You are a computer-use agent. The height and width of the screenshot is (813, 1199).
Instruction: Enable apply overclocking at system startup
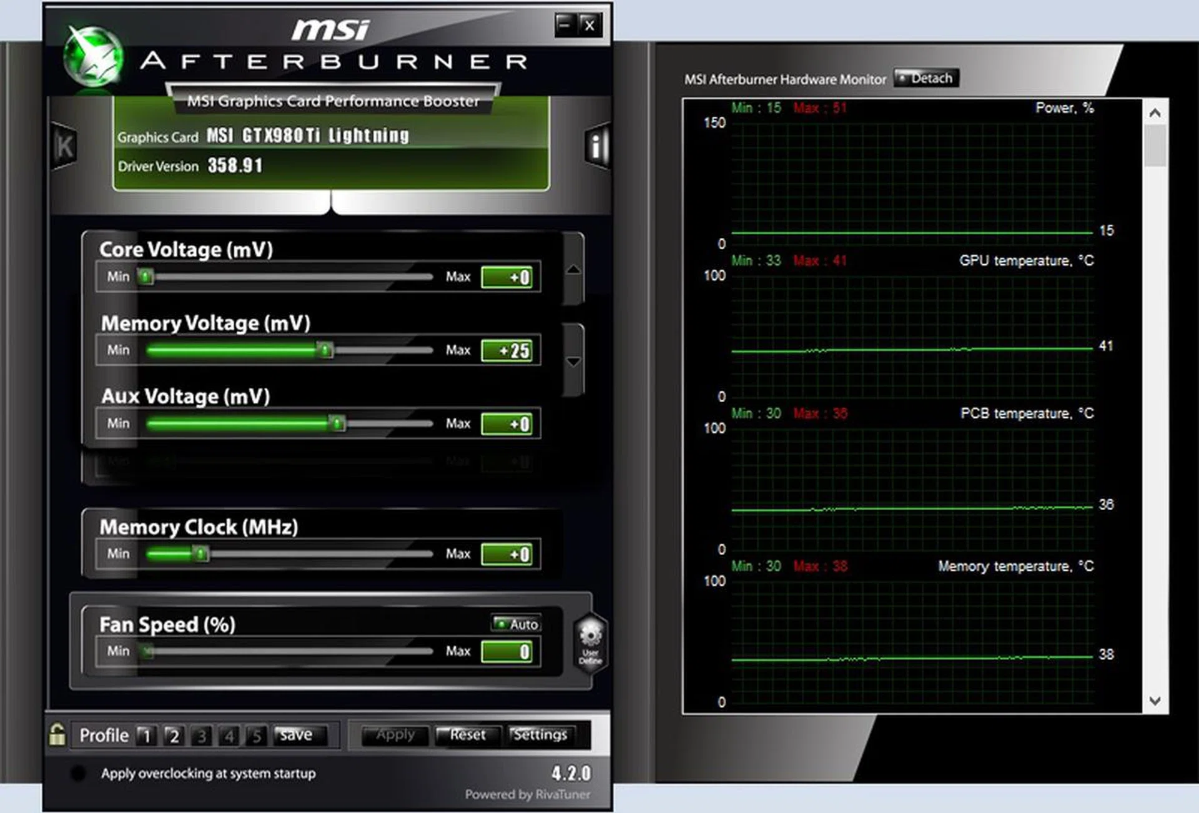coord(79,773)
